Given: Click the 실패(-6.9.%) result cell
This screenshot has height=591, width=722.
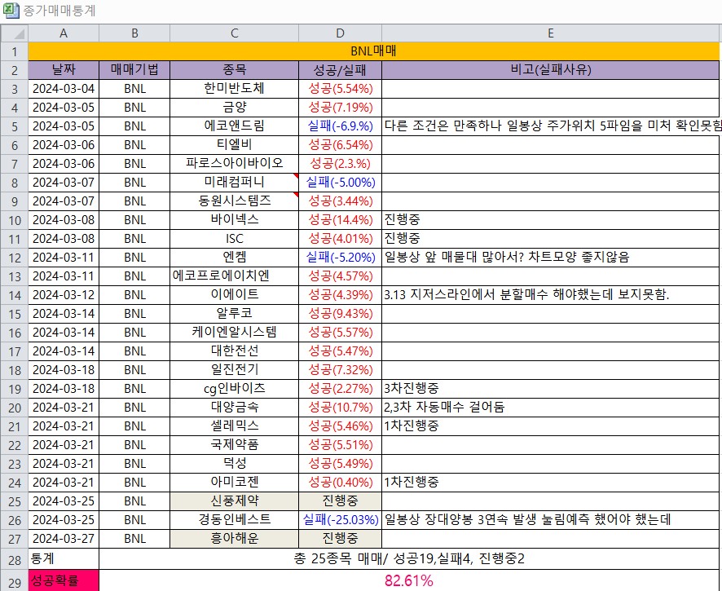Looking at the screenshot, I should click(x=341, y=126).
